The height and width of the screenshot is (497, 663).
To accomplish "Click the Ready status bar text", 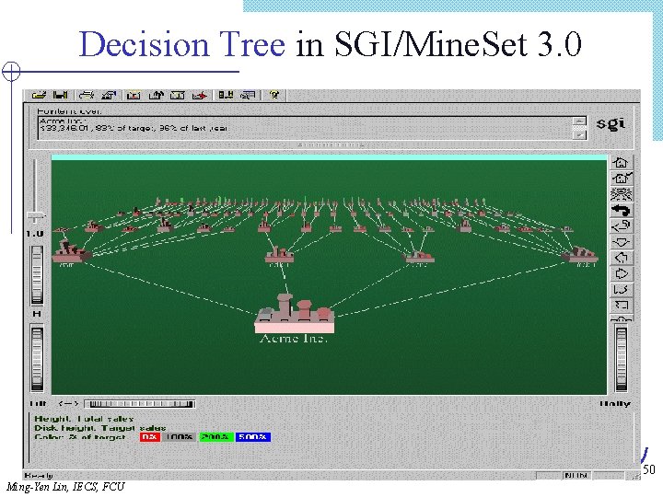I will point(39,476).
